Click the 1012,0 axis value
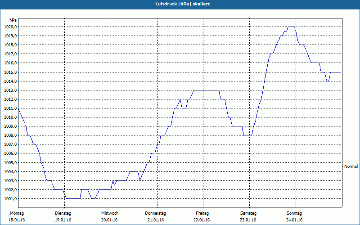 click(10, 99)
